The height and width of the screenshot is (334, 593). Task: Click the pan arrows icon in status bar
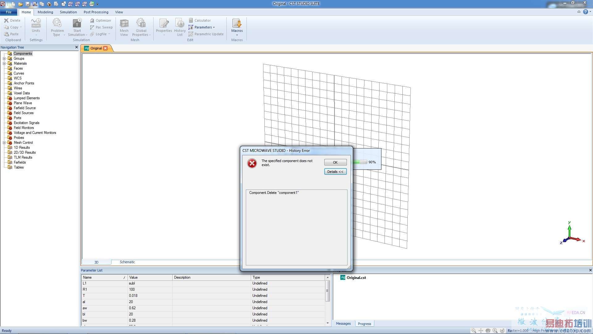tap(481, 331)
